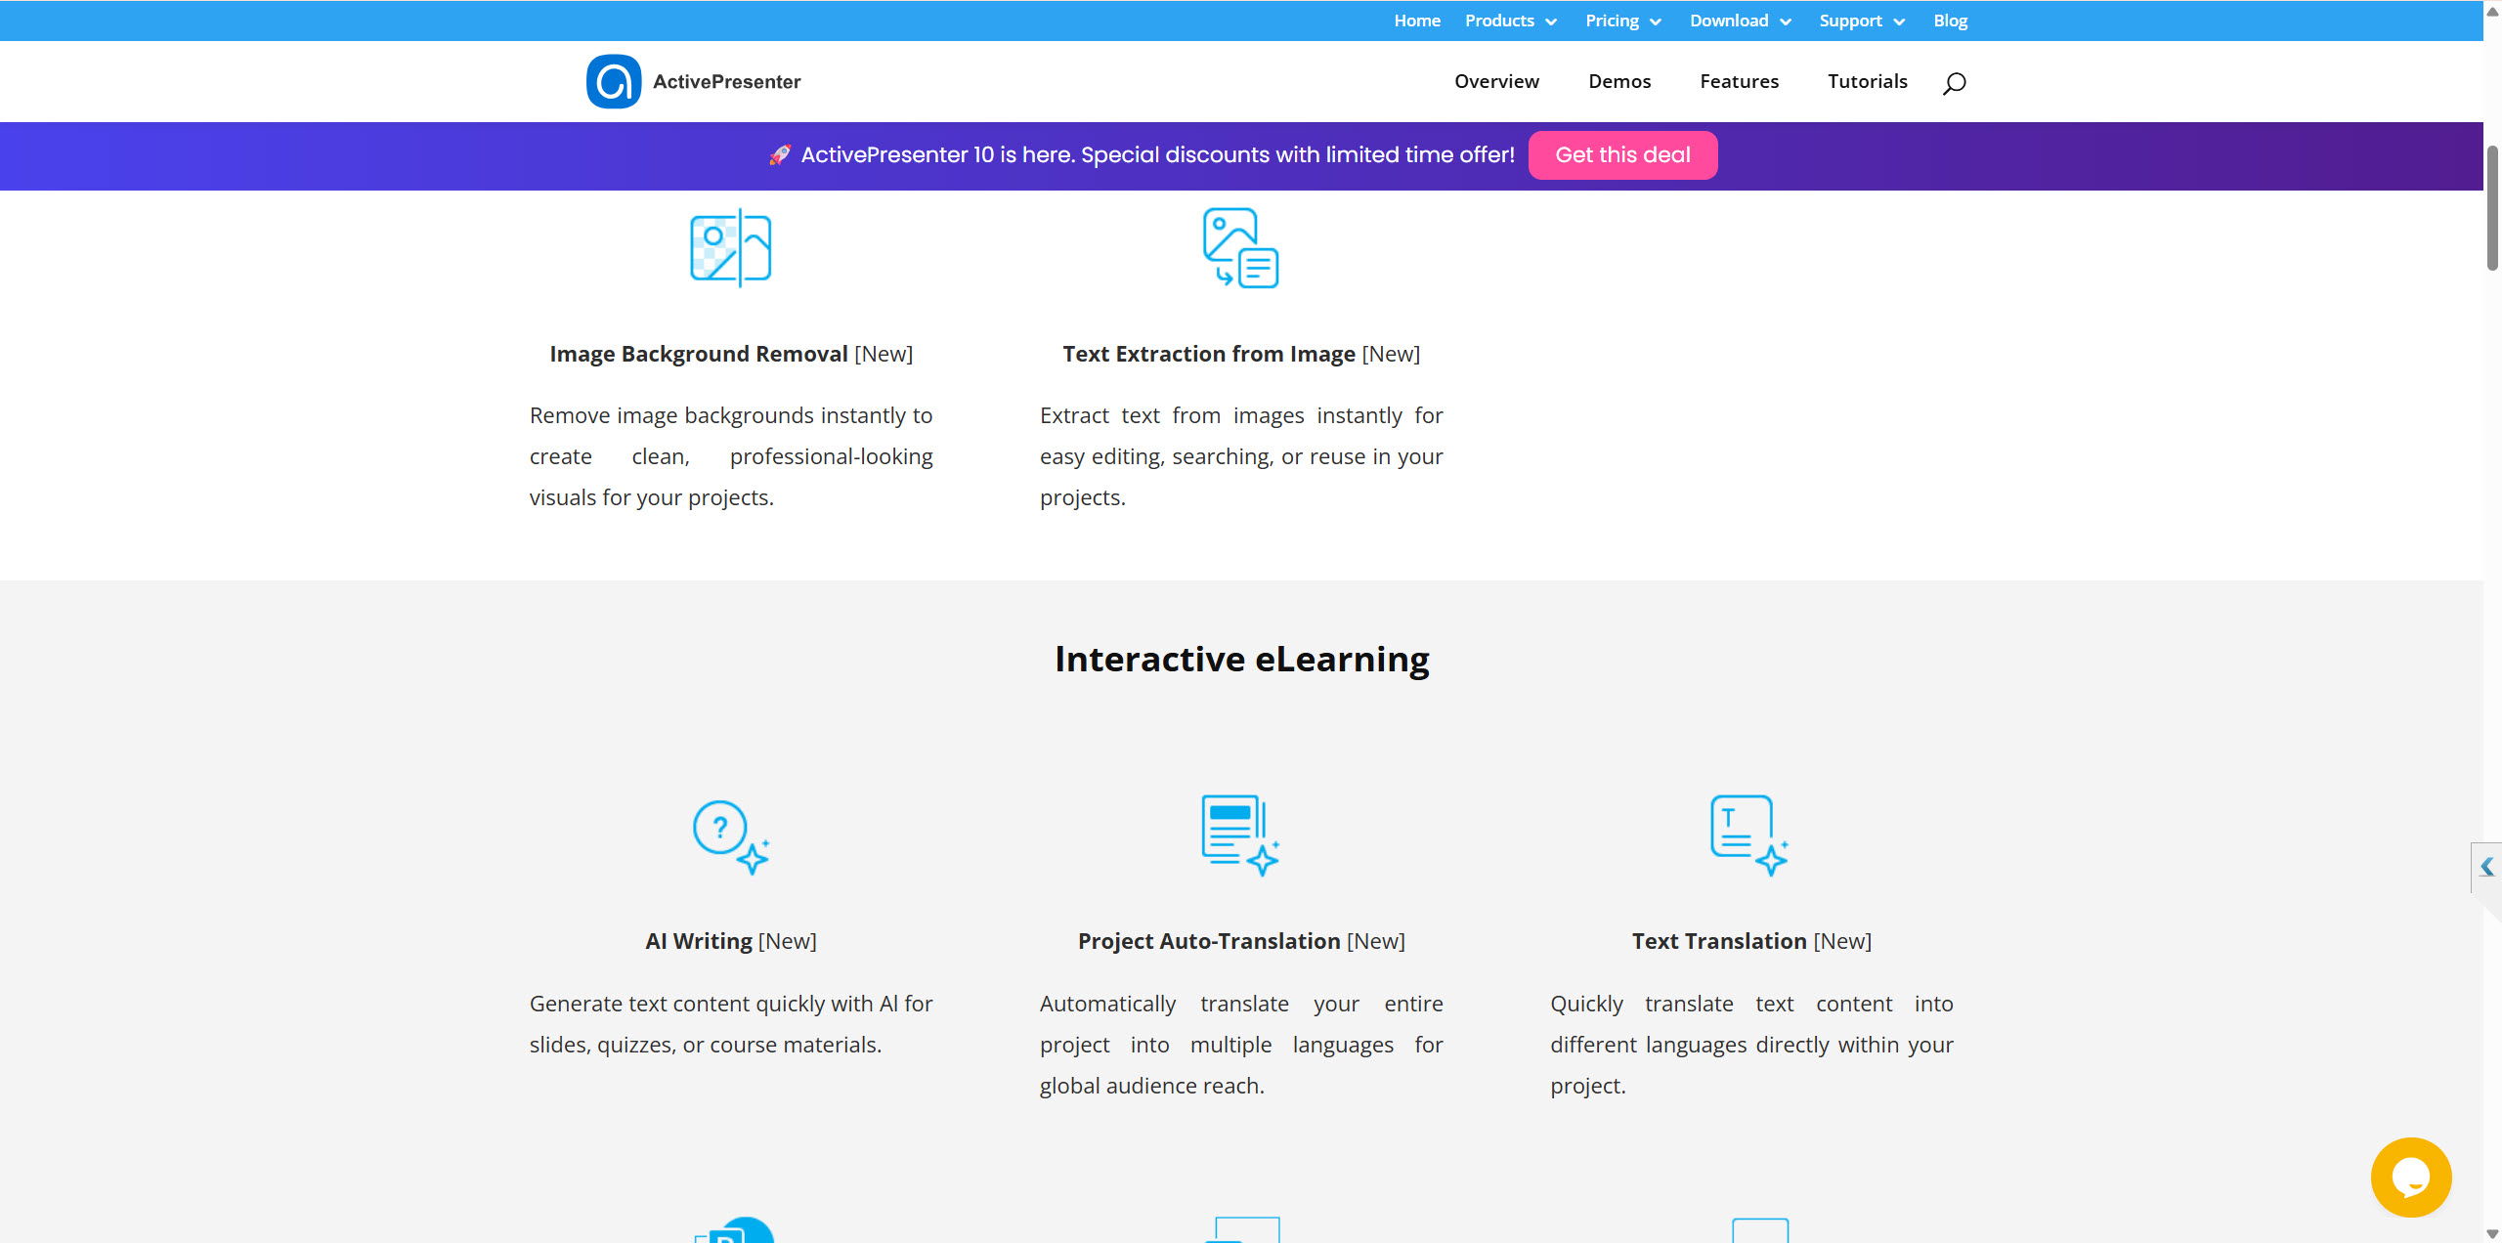Screen dimensions: 2502x1243
Task: Open the orange chat bubble widget
Action: coord(2410,1177)
